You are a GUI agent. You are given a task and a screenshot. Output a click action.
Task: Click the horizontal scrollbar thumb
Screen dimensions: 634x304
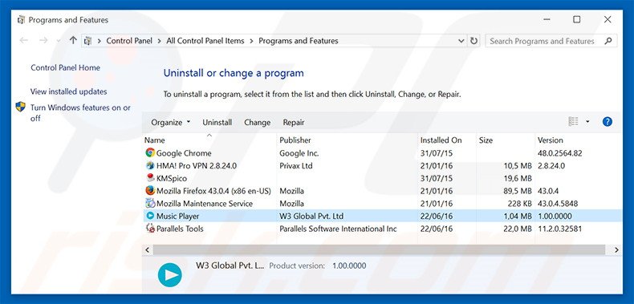pos(379,249)
